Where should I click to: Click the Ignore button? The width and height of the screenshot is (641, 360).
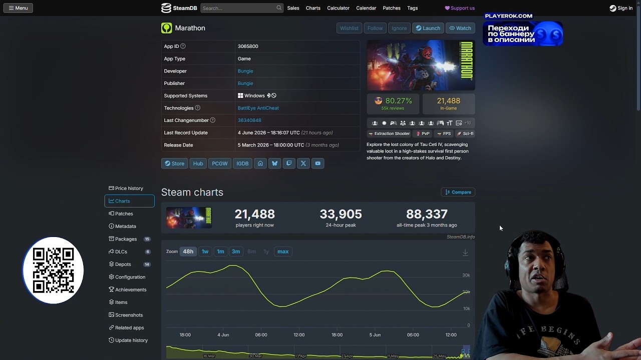click(399, 28)
